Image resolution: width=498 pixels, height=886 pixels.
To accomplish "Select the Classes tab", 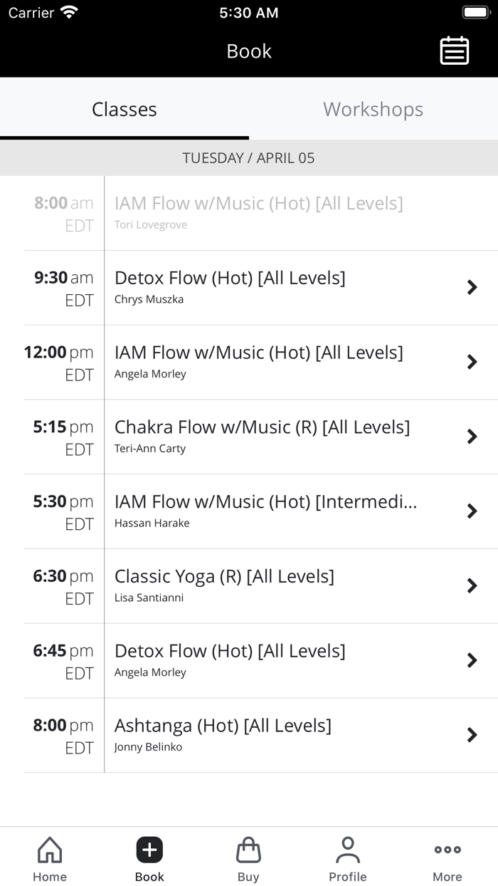I will (x=124, y=109).
